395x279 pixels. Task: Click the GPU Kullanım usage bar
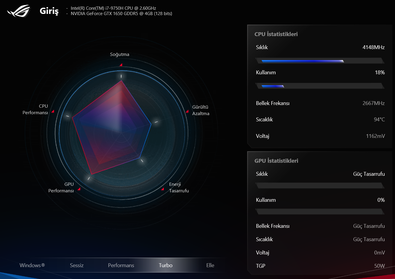tap(320, 212)
